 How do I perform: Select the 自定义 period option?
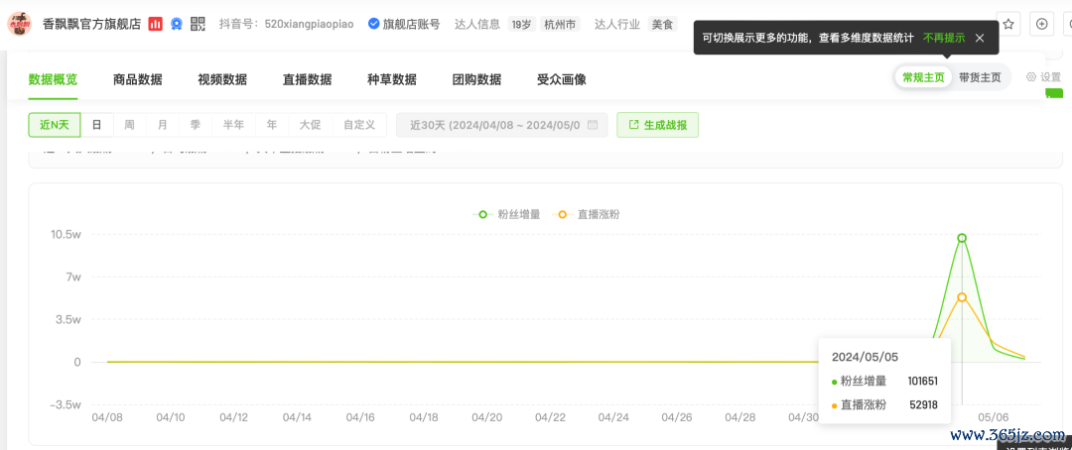coord(359,125)
